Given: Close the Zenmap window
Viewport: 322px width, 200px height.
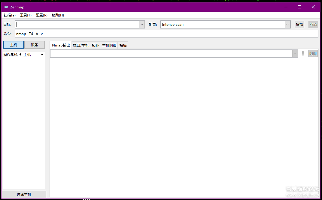Looking at the screenshot, I should [313, 7].
